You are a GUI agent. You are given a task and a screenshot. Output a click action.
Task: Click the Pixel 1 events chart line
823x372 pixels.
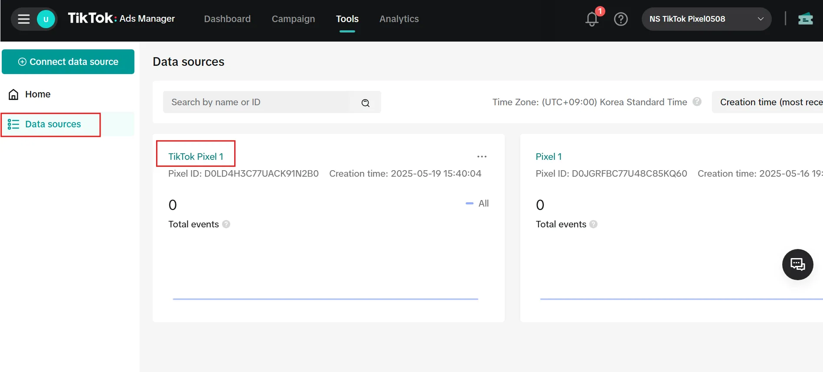[681, 299]
